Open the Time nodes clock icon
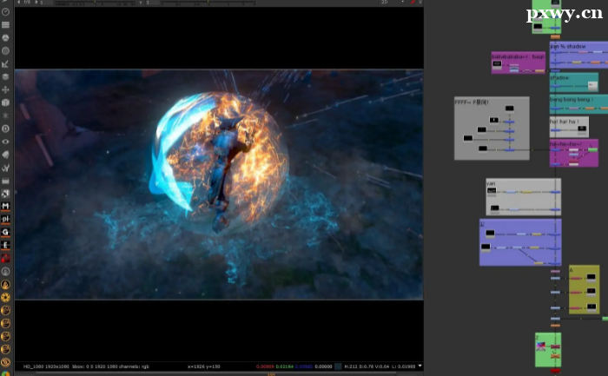608x376 pixels. pyautogui.click(x=5, y=12)
